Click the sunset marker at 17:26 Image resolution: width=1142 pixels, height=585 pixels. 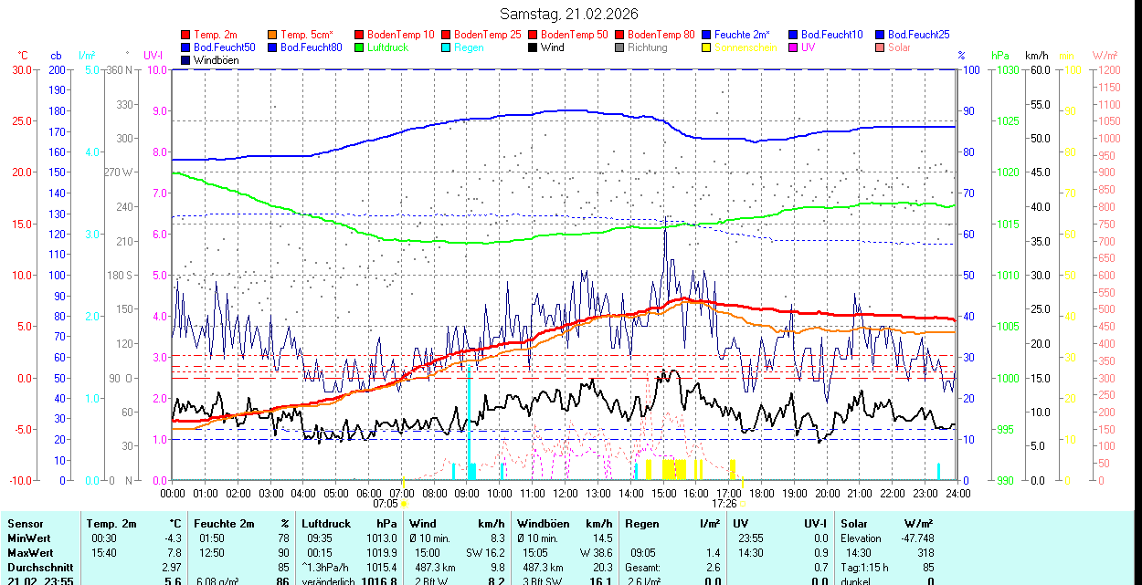tap(742, 503)
